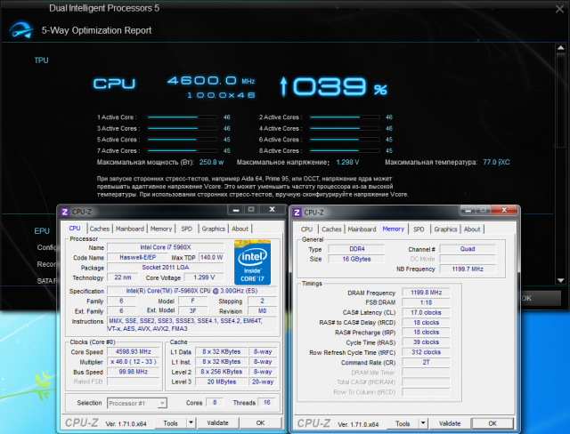Click the 16 GBytes memory size field
Viewport: 570px width, 434px height.
[x=356, y=259]
